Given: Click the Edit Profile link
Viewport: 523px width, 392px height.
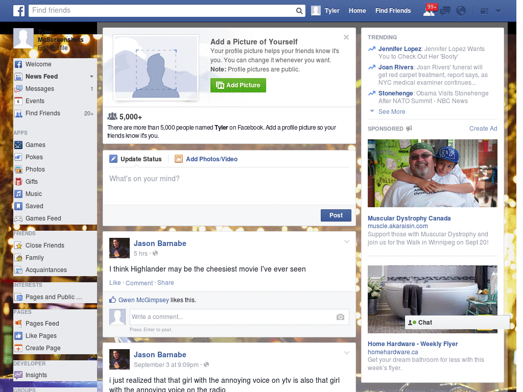Looking at the screenshot, I should (53, 48).
